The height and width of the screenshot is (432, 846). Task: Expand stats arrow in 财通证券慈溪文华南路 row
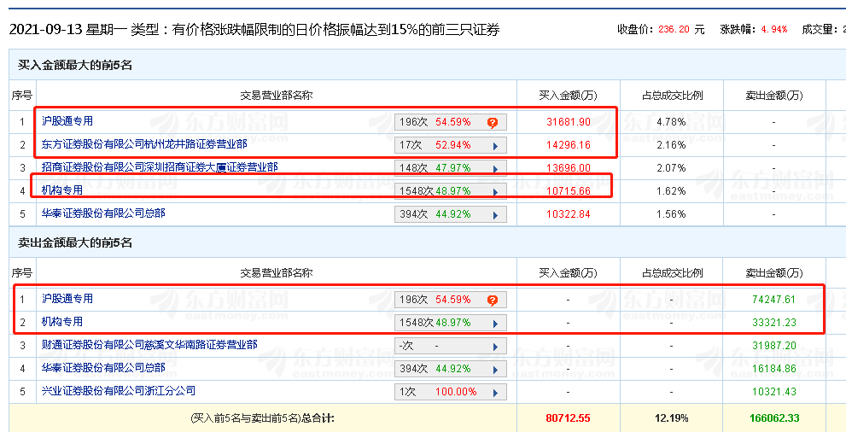tap(495, 346)
